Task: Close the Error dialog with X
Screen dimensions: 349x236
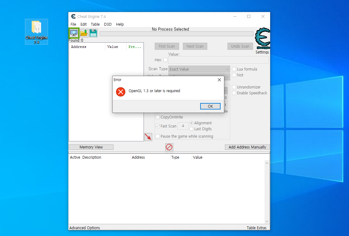Action: point(219,79)
